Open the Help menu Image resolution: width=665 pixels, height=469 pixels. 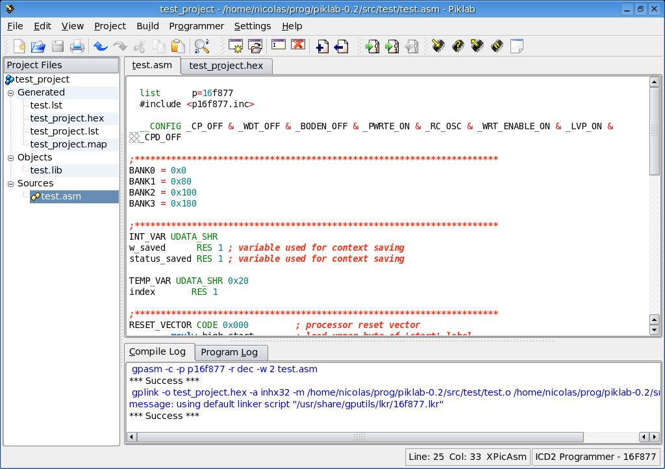[292, 26]
